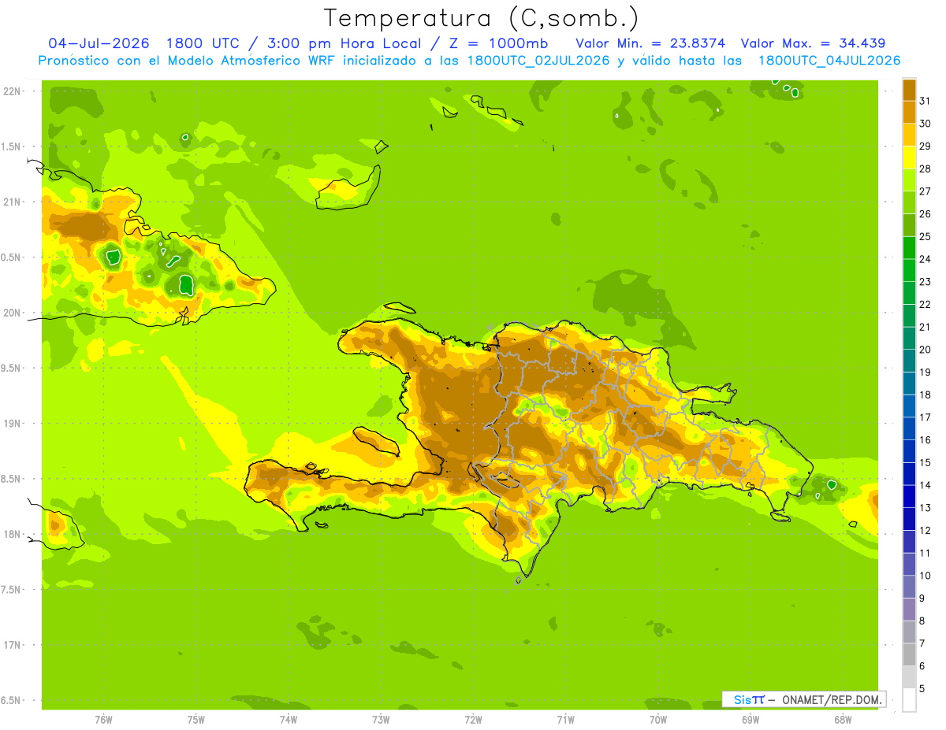Image resolution: width=946 pixels, height=730 pixels.
Task: Click the "76W" longitude axis label
Action: pyautogui.click(x=103, y=720)
